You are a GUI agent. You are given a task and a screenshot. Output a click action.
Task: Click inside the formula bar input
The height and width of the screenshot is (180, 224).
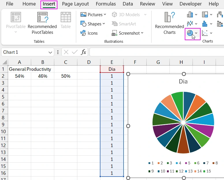[157, 52]
